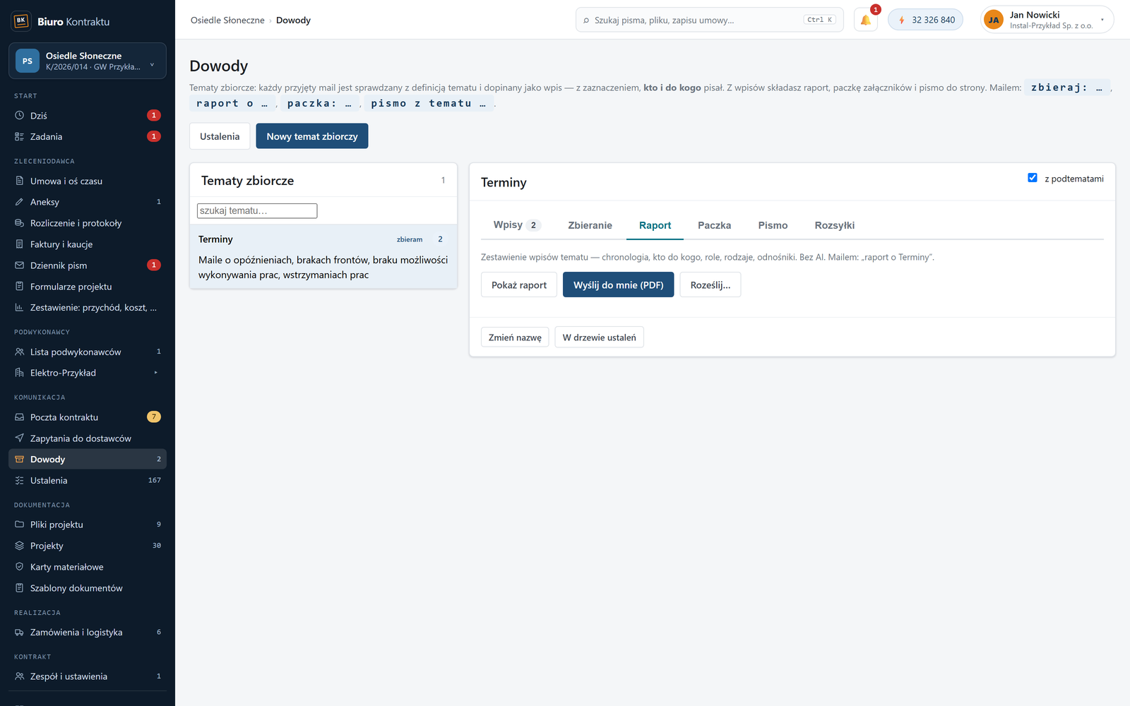Open Zadania sidebar icon
The height and width of the screenshot is (706, 1130).
(19, 136)
